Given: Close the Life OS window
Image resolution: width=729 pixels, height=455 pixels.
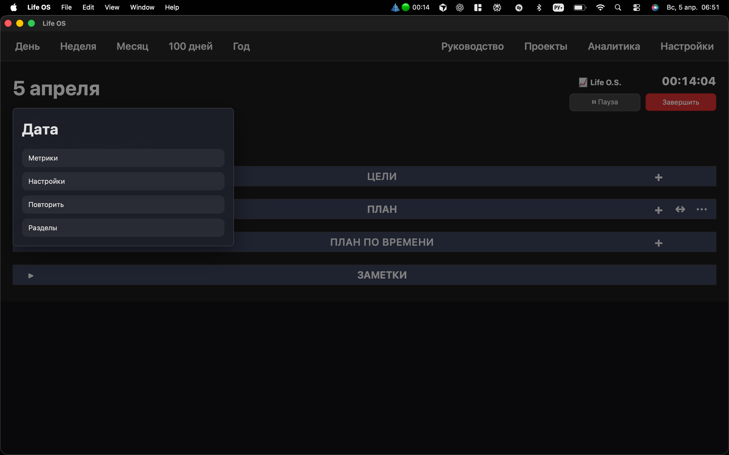Looking at the screenshot, I should pos(8,23).
